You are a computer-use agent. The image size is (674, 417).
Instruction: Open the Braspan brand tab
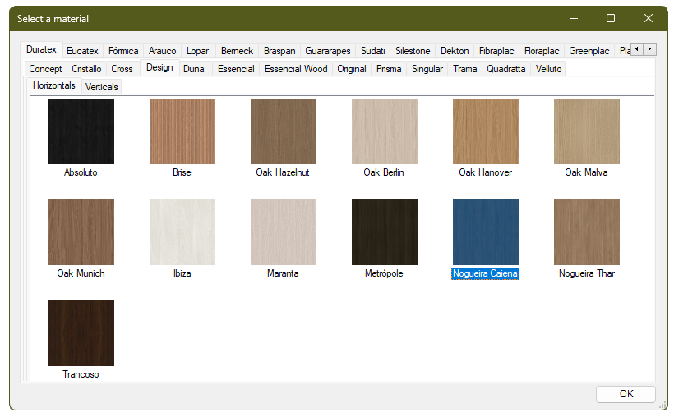pyautogui.click(x=279, y=51)
